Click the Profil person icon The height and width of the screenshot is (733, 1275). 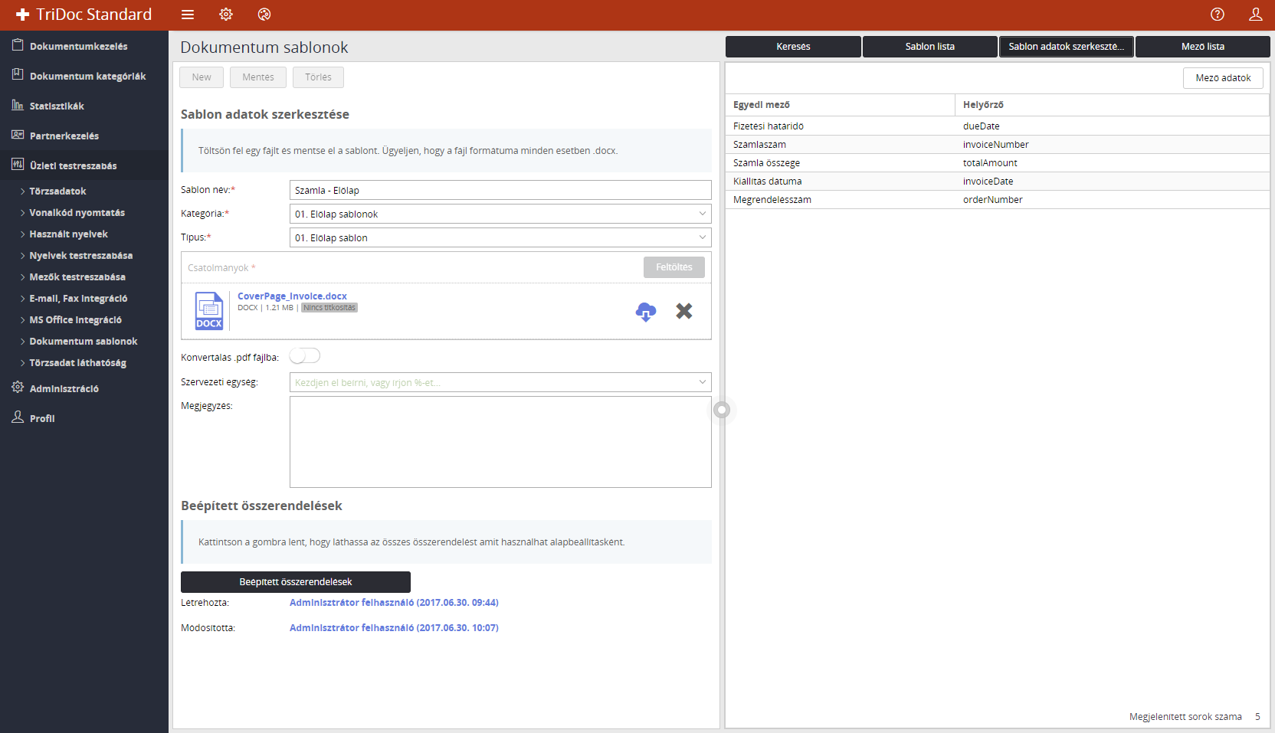(x=18, y=417)
